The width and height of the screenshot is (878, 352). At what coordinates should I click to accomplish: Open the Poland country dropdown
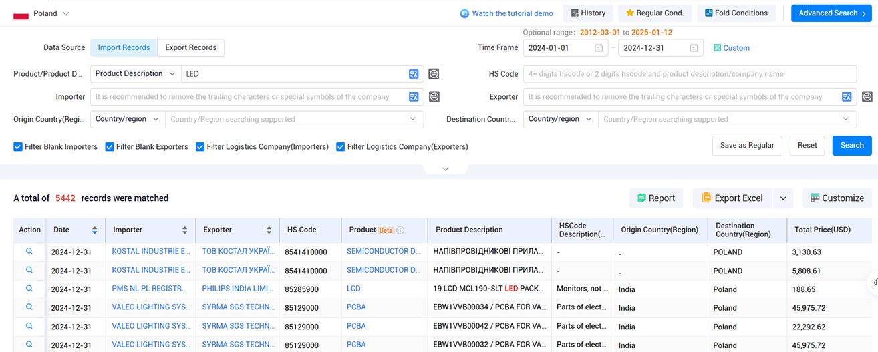click(51, 13)
